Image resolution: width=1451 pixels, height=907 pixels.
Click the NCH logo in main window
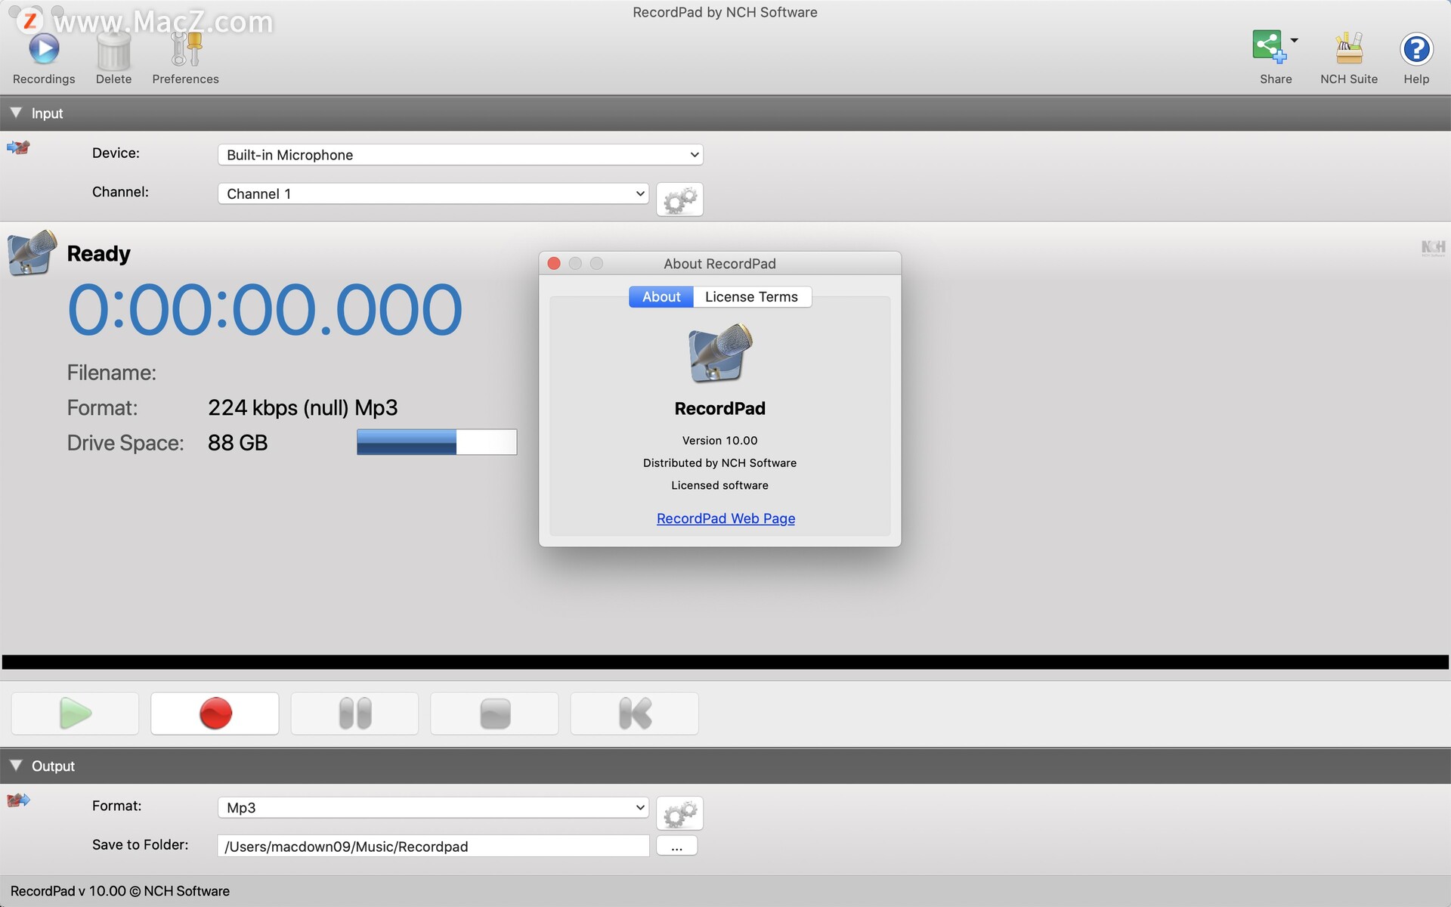point(1433,248)
